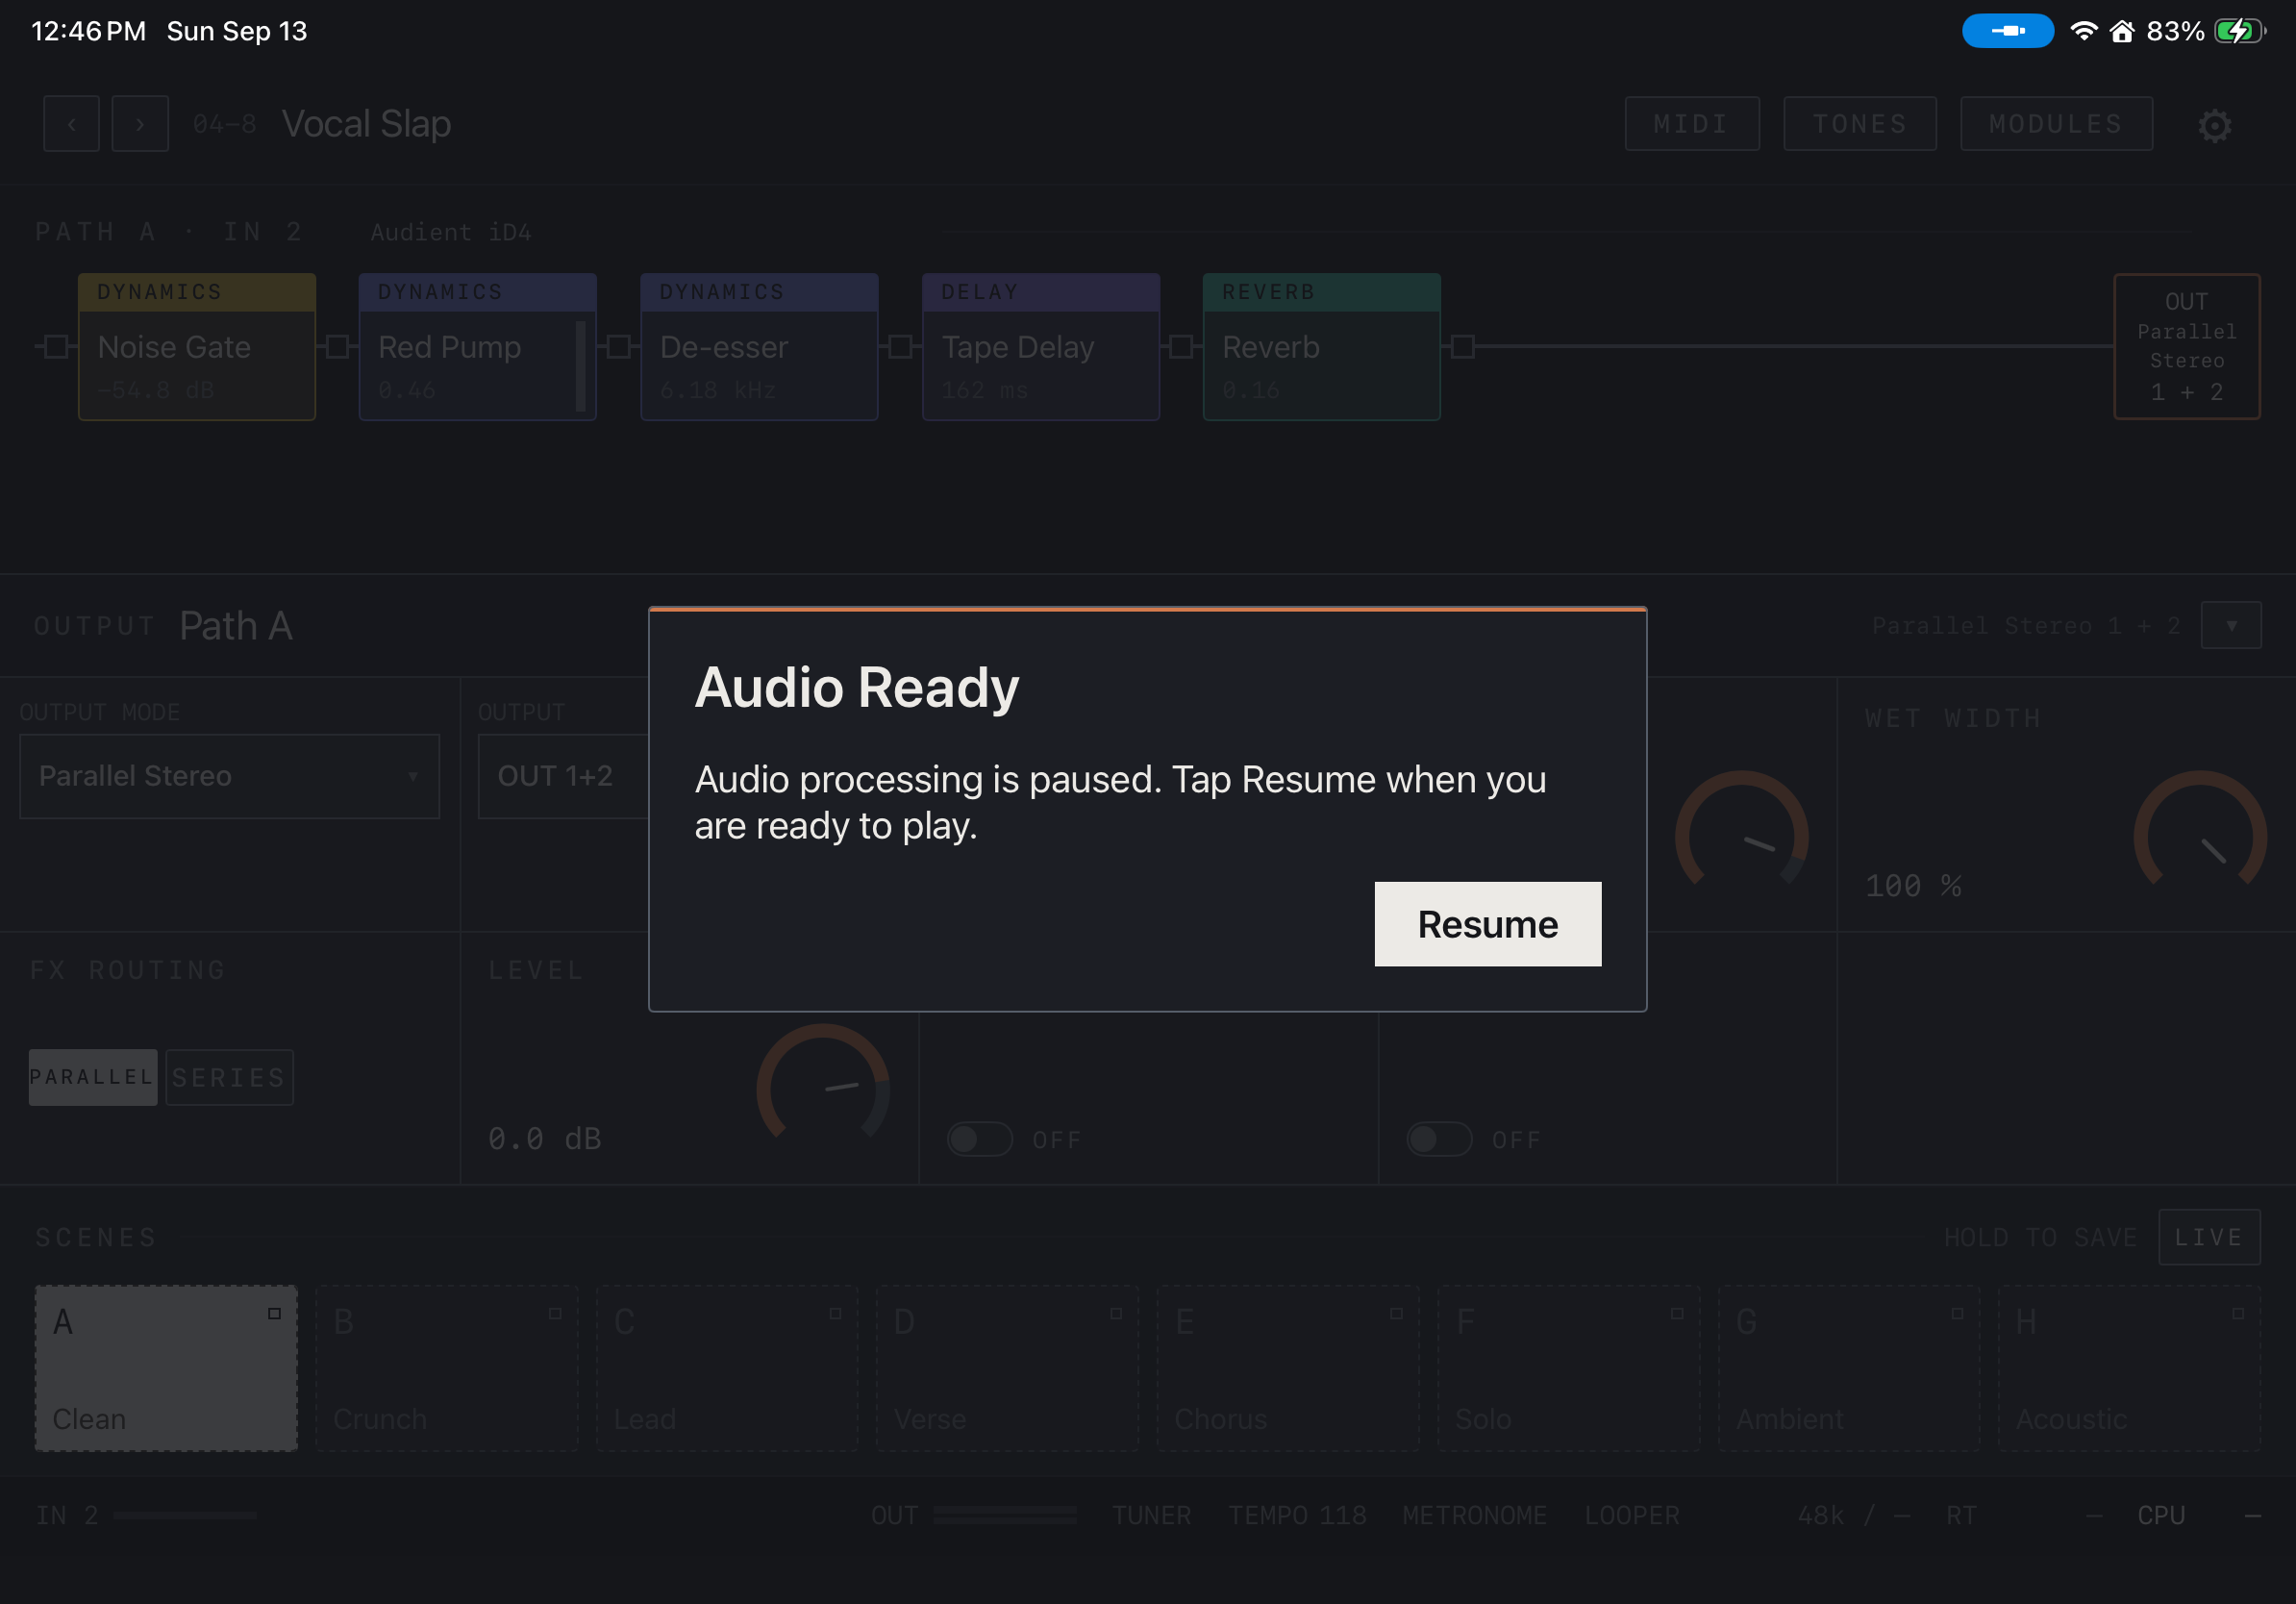Tap the Resume button
The width and height of the screenshot is (2296, 1604).
[x=1487, y=924]
